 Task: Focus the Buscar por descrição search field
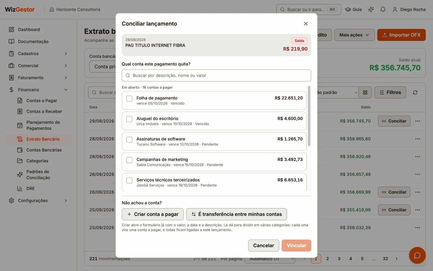216,75
